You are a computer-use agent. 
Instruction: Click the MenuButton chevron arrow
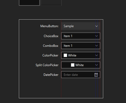tap(96, 26)
